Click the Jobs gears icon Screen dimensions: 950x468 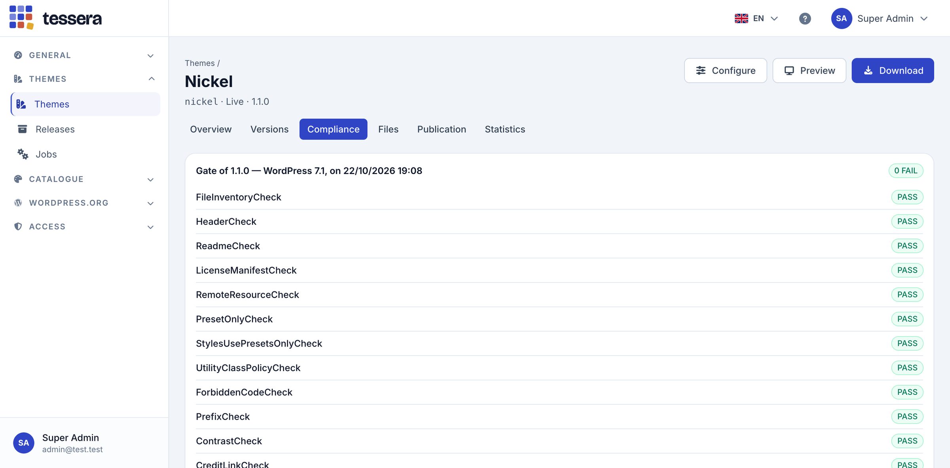point(23,154)
